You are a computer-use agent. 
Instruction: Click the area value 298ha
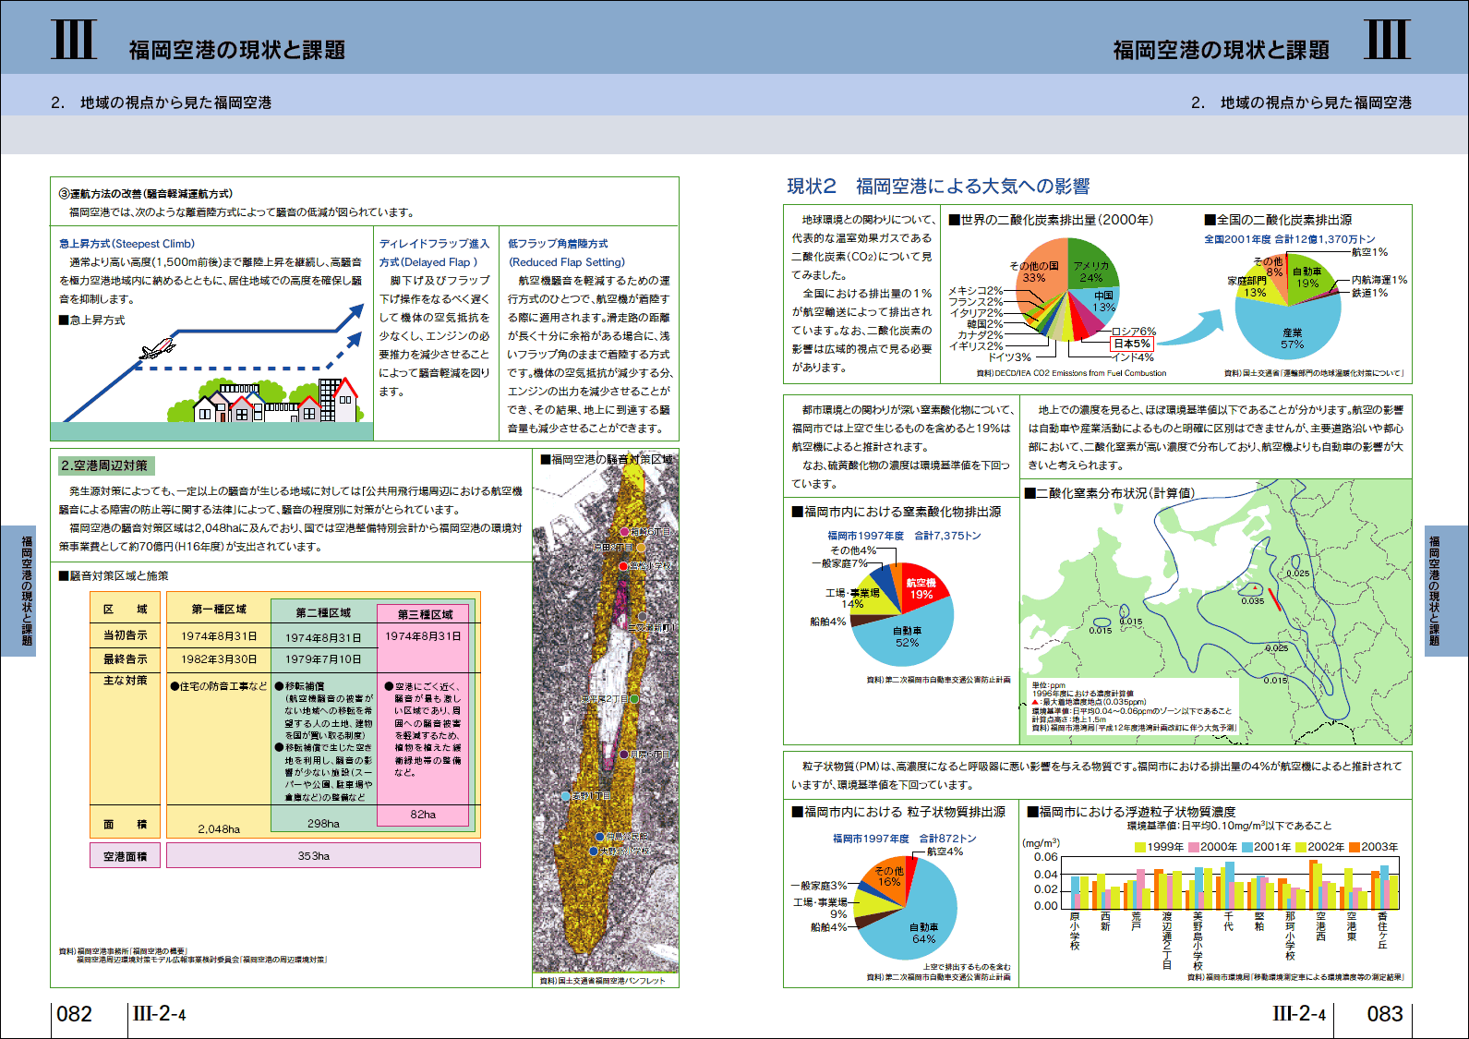click(323, 824)
